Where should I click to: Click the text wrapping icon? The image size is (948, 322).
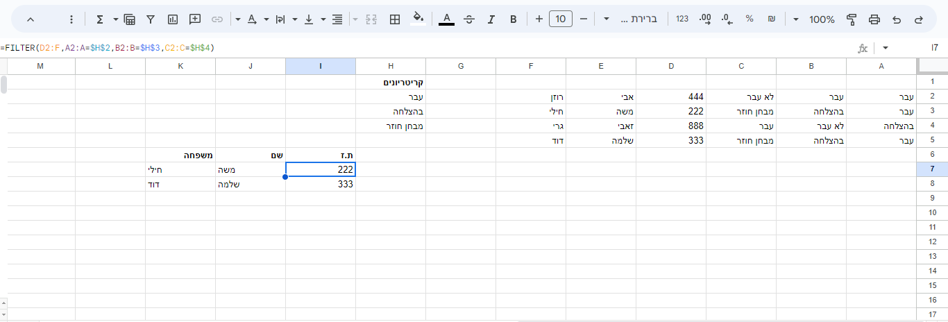280,19
